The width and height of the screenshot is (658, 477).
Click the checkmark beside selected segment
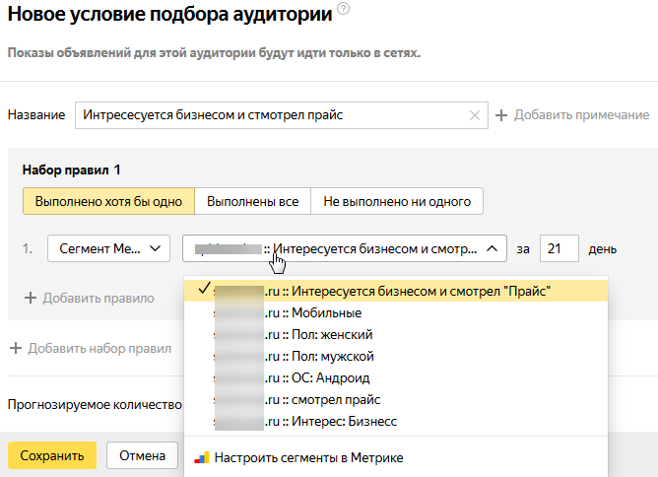(x=204, y=288)
